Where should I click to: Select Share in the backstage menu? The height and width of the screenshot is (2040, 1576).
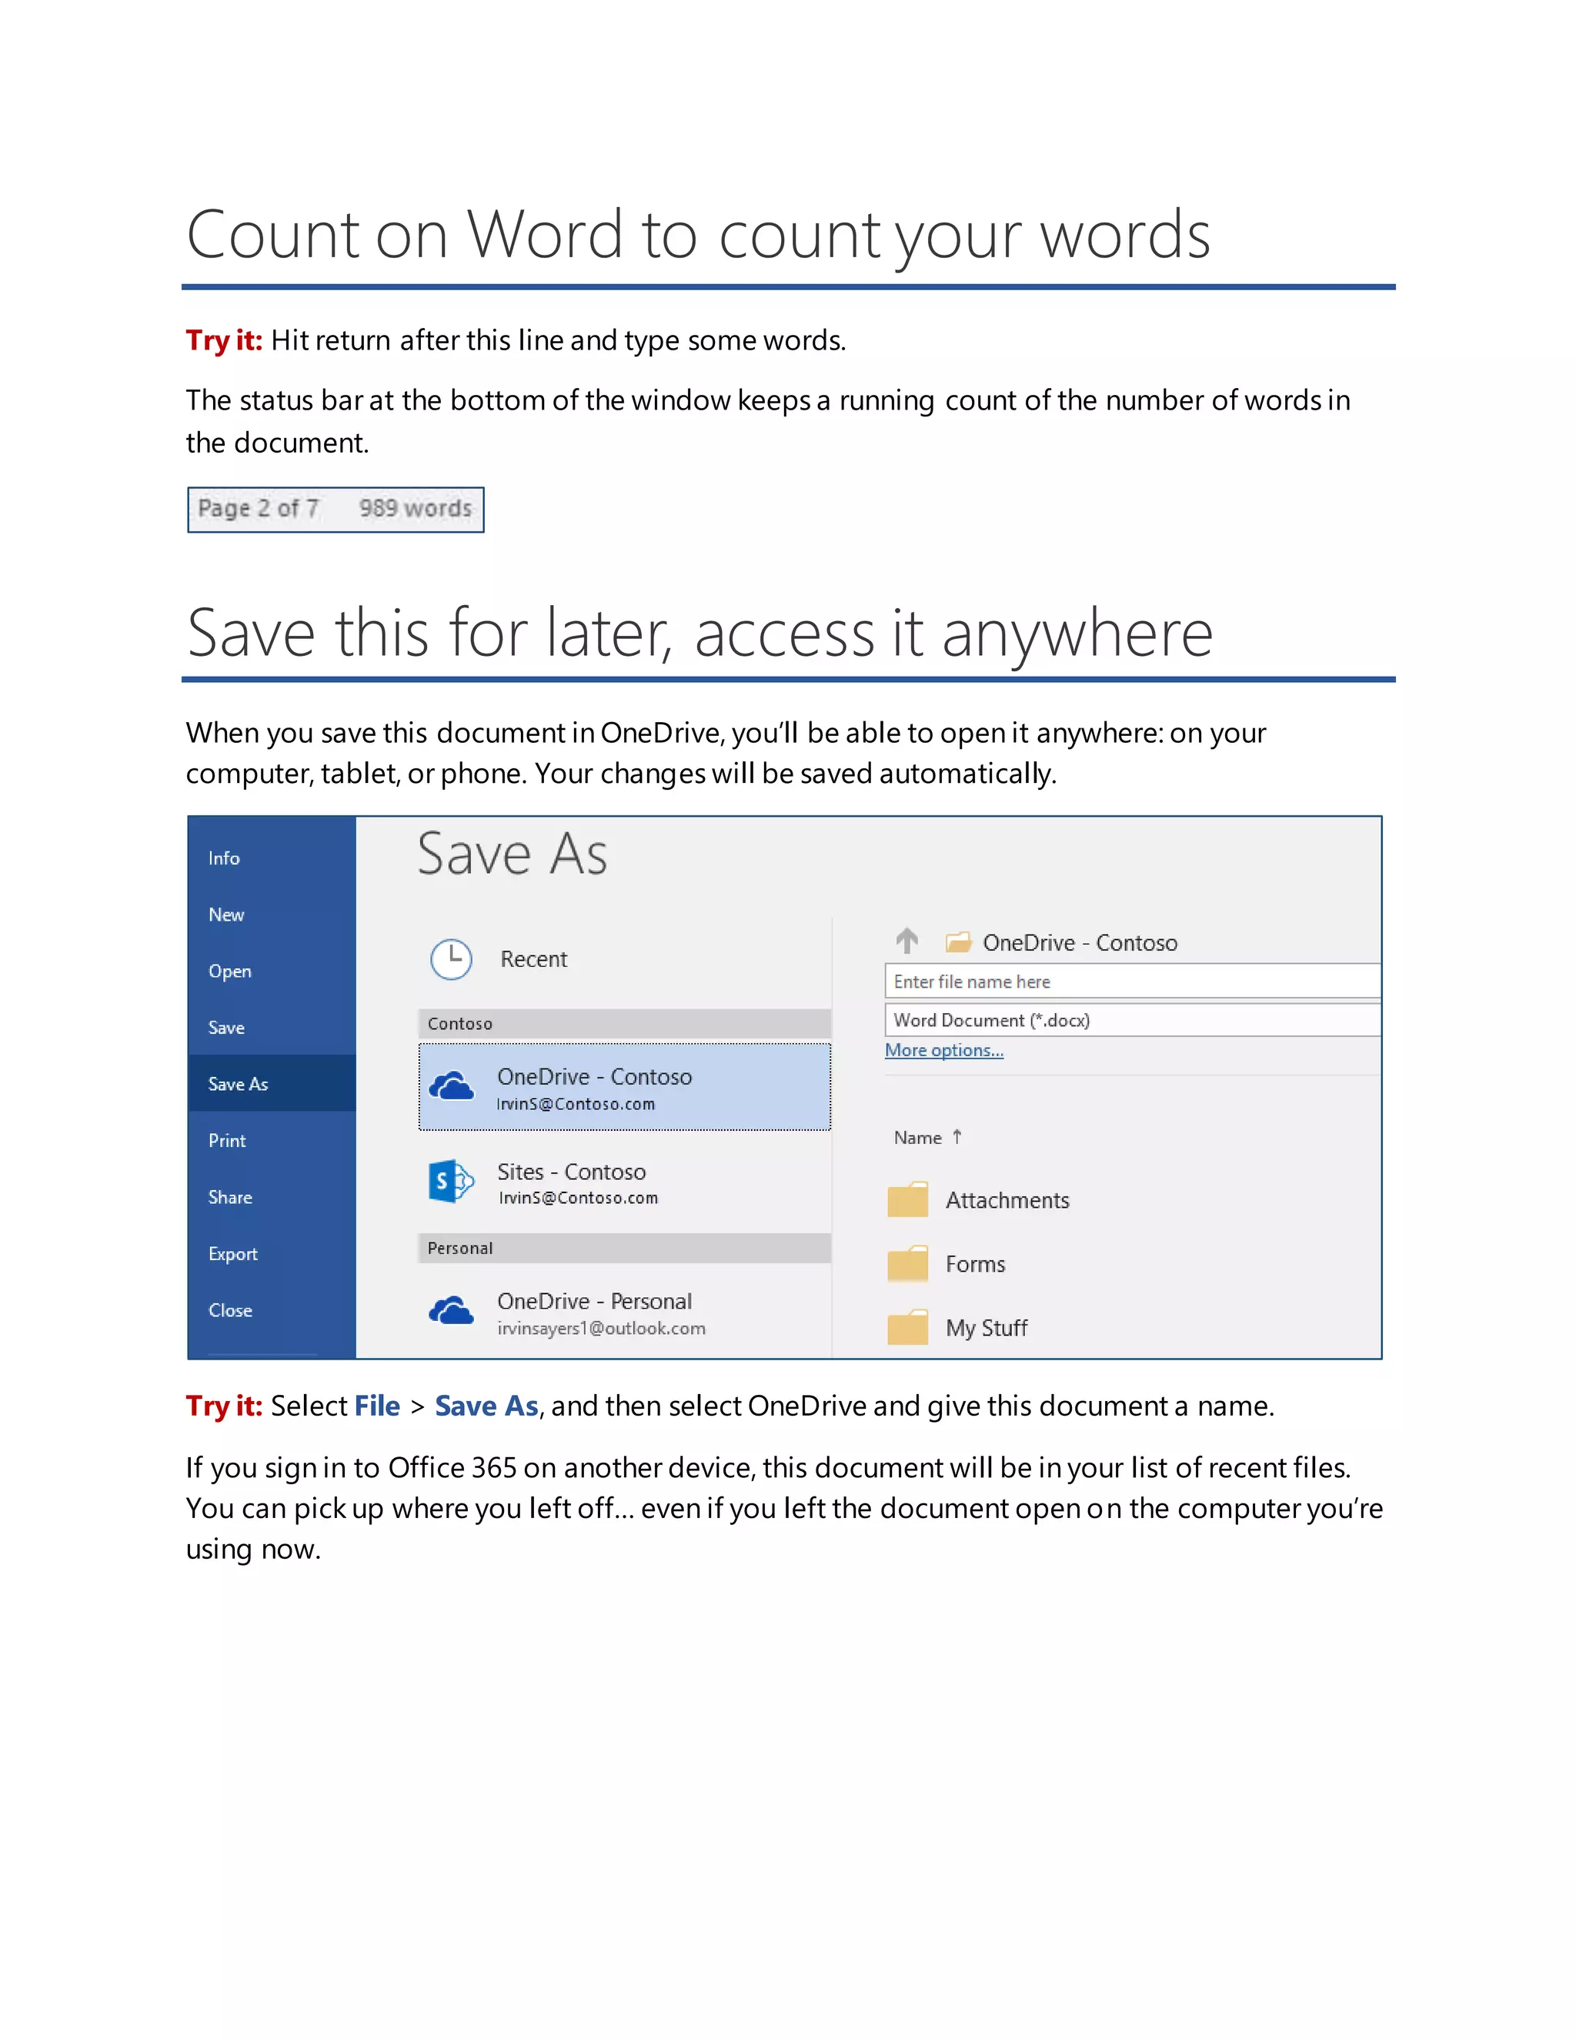tap(229, 1198)
